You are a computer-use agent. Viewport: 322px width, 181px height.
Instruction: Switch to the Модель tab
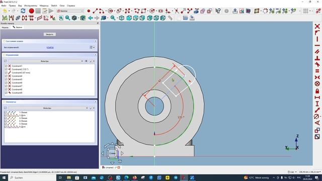5,27
